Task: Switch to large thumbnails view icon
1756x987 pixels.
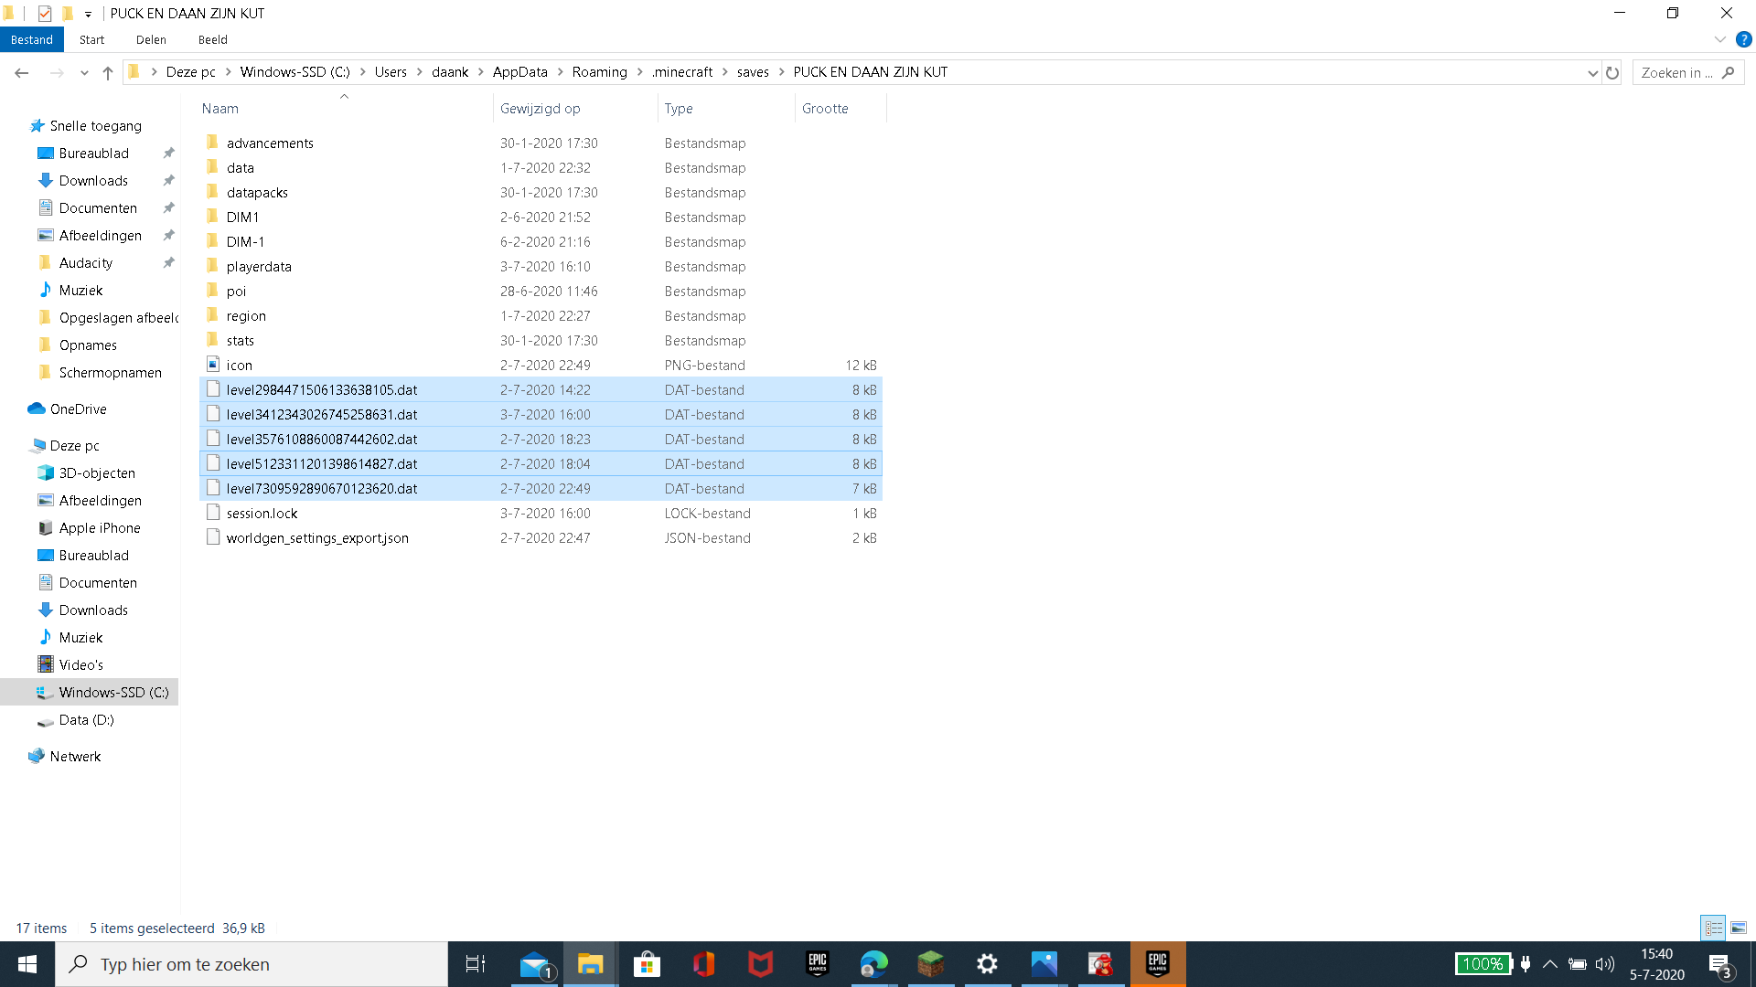Action: click(1739, 928)
